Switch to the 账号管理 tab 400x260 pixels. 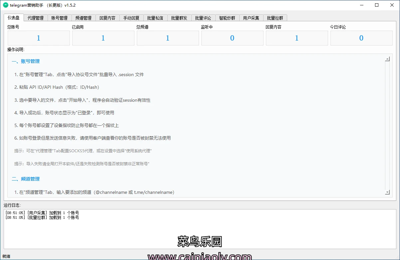pos(60,18)
